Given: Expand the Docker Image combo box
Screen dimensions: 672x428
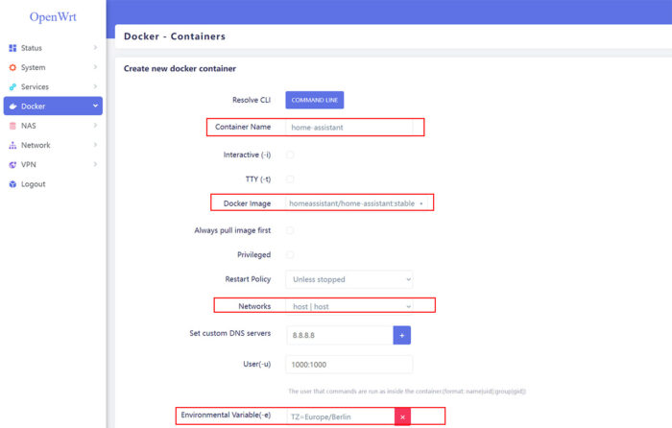Looking at the screenshot, I should (420, 204).
